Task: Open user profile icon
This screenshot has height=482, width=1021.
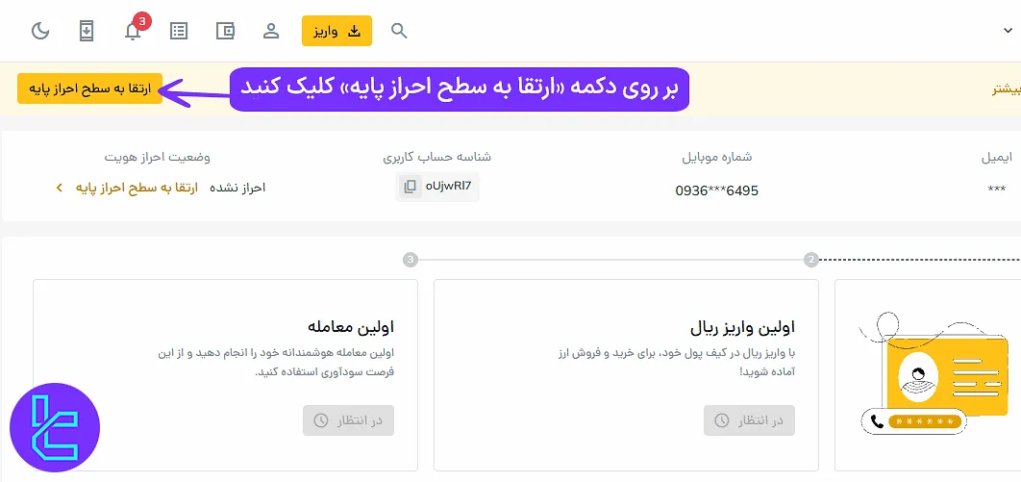Action: click(271, 31)
